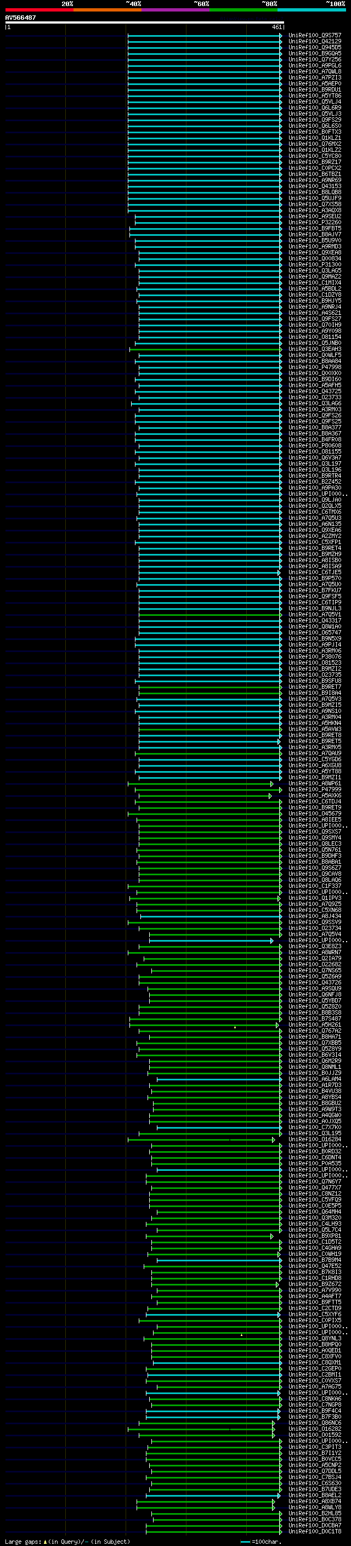Select hit UniRef100_B0FTX3
This screenshot has width=351, height=1546.
tap(315, 132)
